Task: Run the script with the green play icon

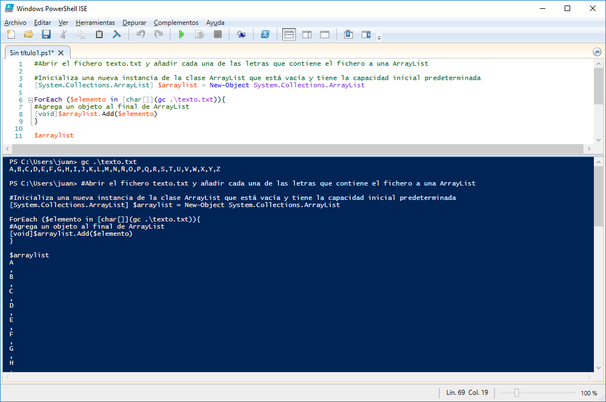Action: click(181, 35)
